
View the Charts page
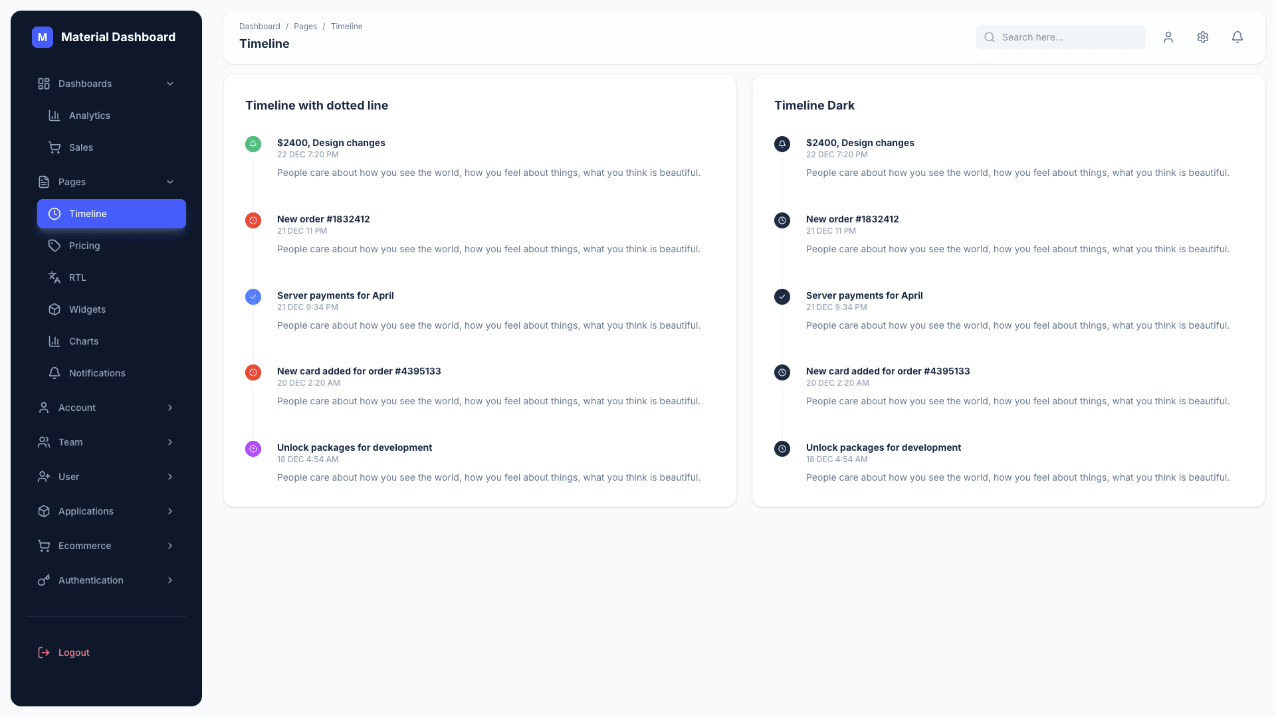[85, 341]
